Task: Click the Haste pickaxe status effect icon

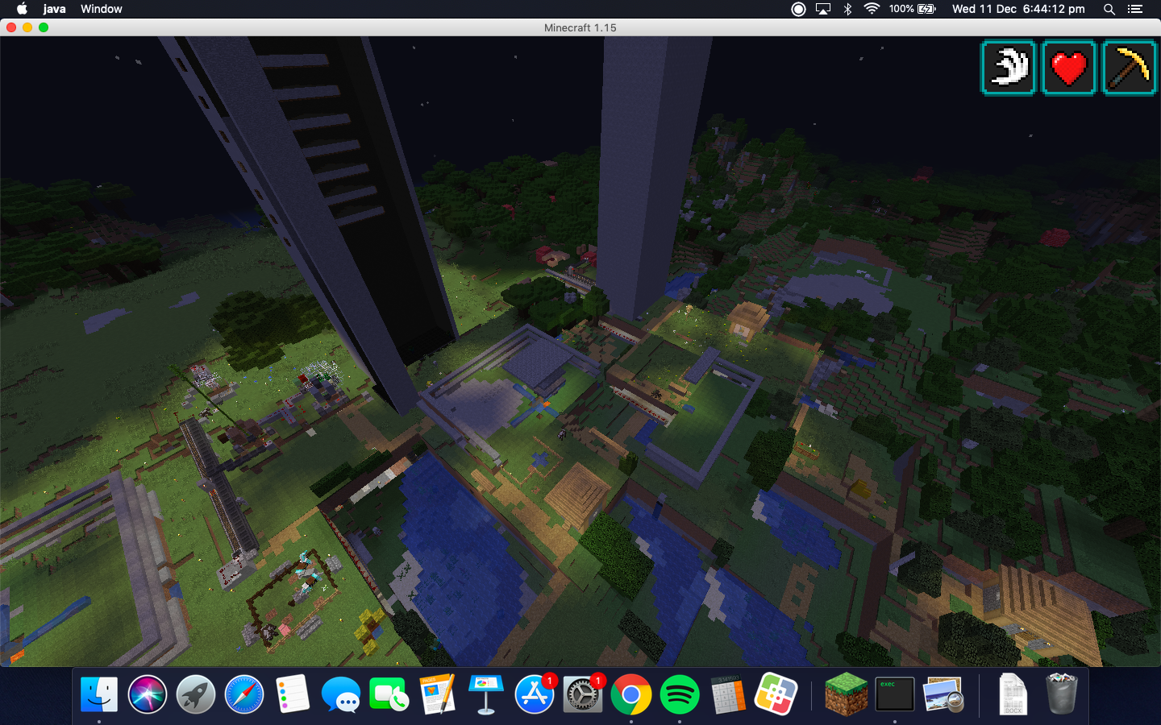Action: pyautogui.click(x=1130, y=68)
